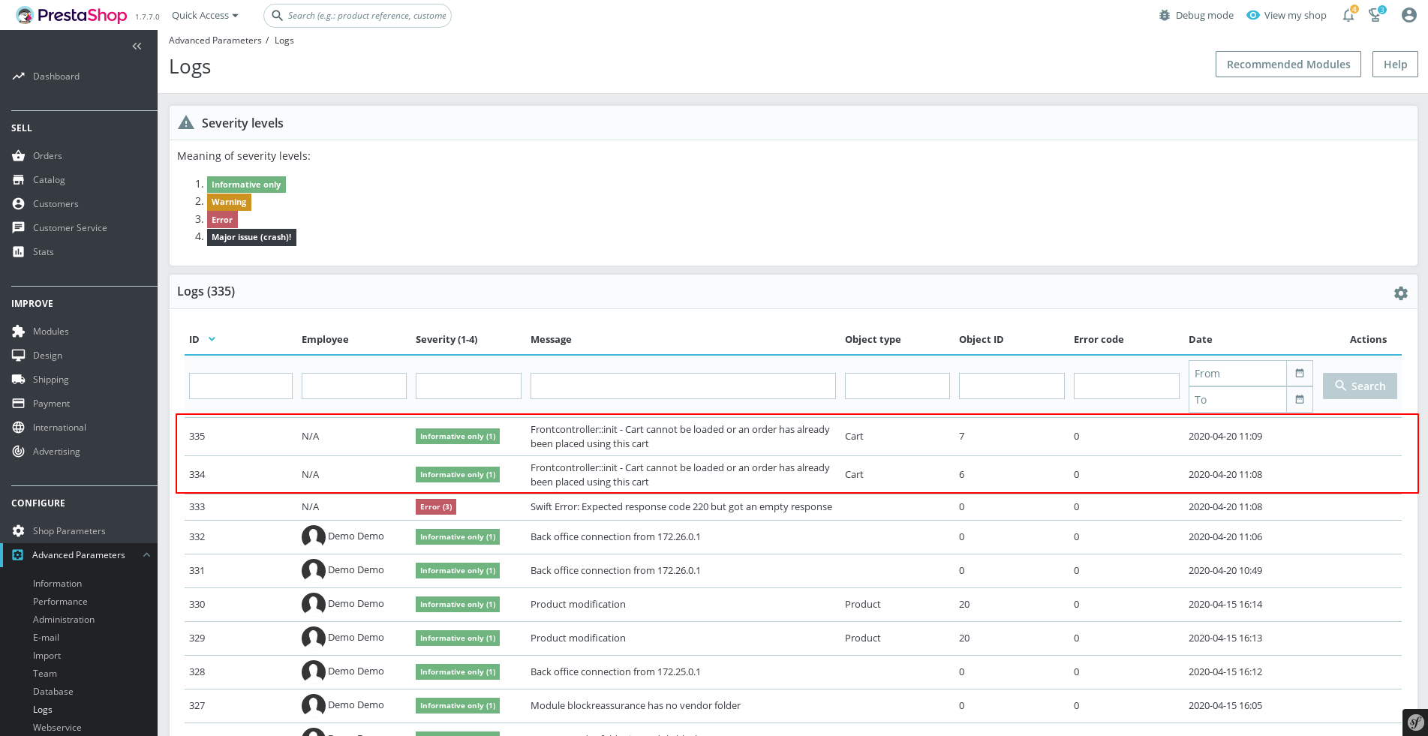Click the Error (3) badge in row 333
The image size is (1428, 736).
tap(436, 507)
